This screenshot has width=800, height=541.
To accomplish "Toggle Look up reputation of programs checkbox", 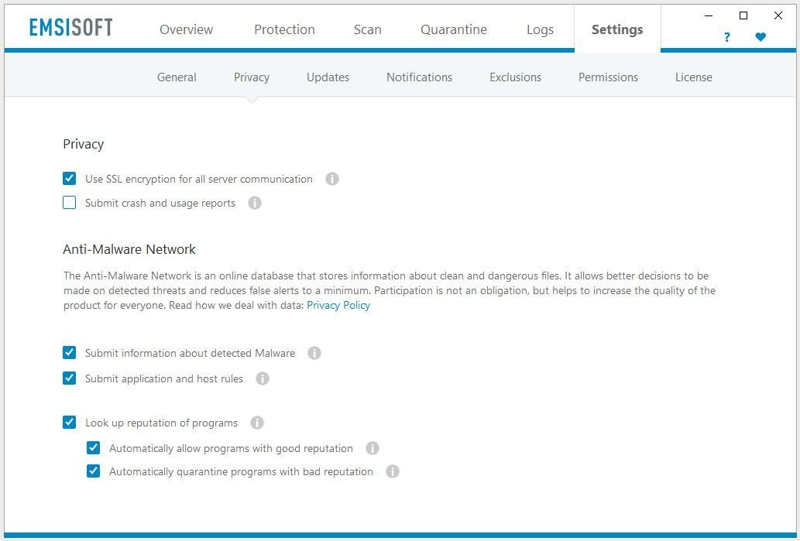I will [x=70, y=423].
